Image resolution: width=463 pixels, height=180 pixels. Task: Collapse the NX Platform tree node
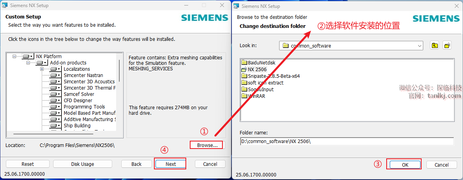tap(15, 56)
